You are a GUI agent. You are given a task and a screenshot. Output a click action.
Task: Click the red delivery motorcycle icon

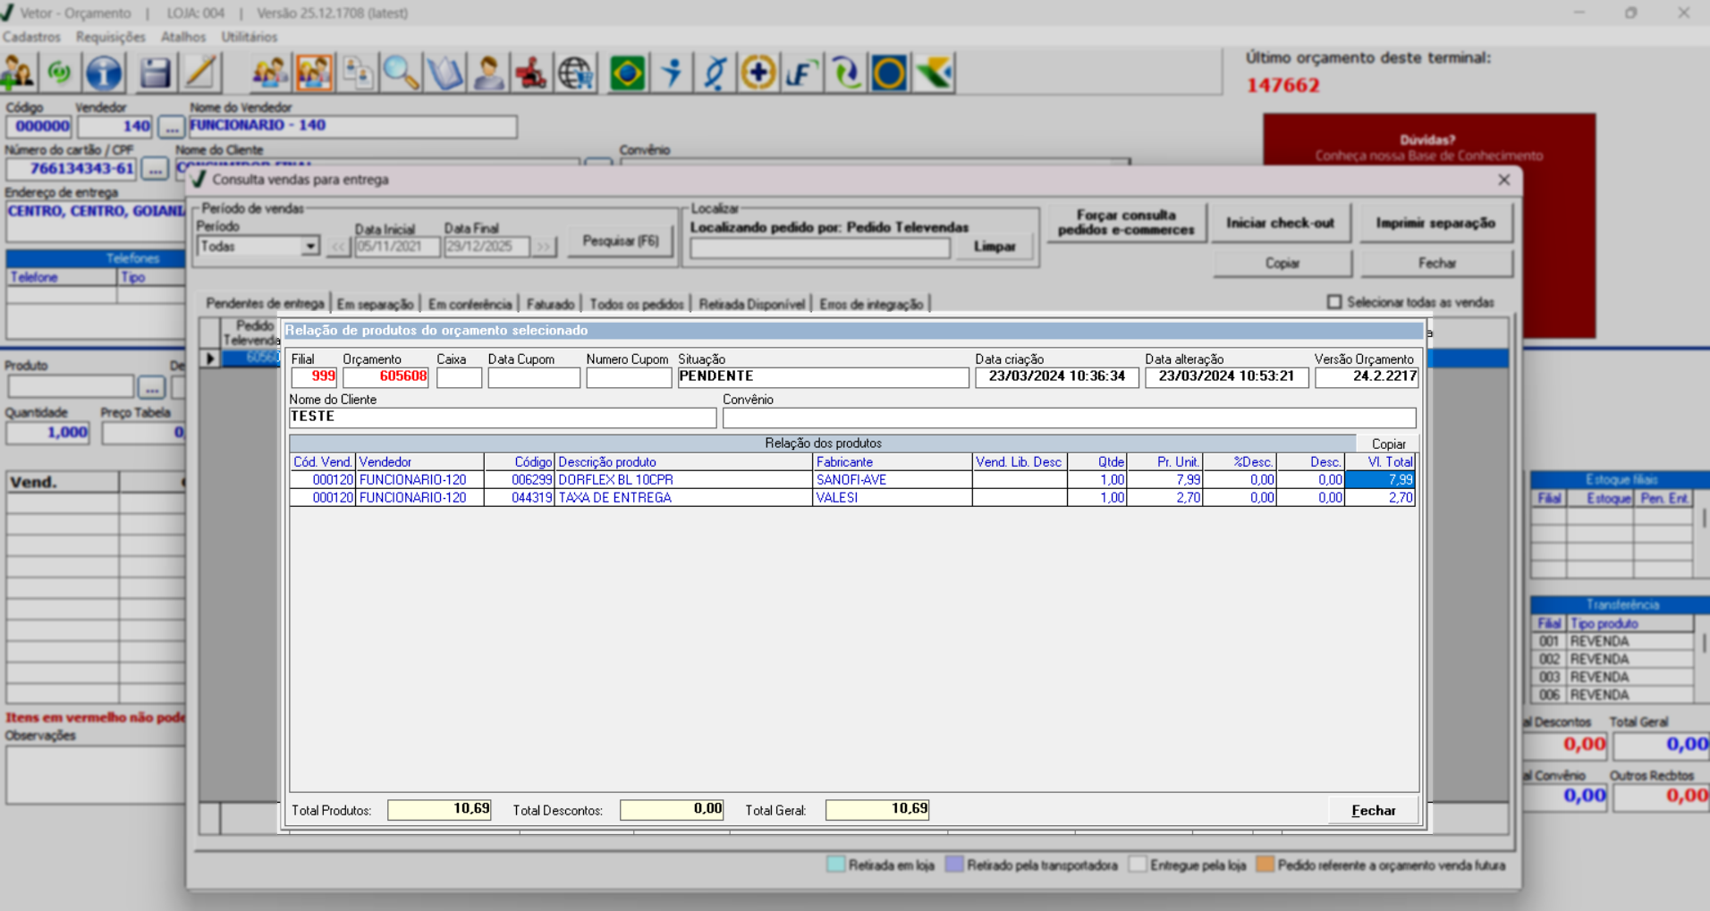click(531, 73)
